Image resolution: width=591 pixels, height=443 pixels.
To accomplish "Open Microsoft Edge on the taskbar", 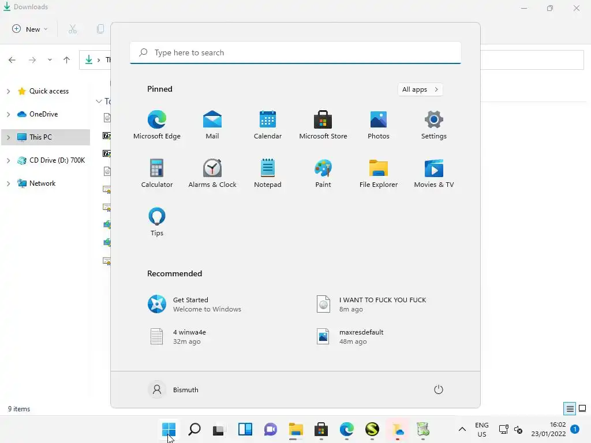I will tap(347, 429).
